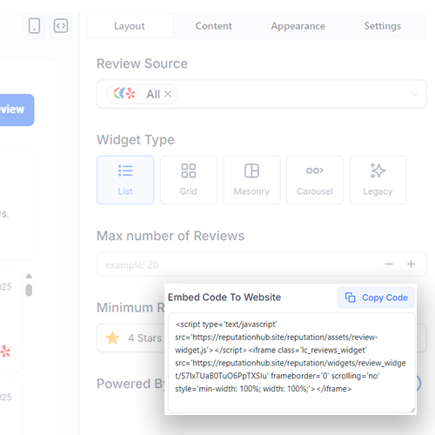This screenshot has height=435, width=435.
Task: Choose the Carousel widget type
Action: pos(315,180)
